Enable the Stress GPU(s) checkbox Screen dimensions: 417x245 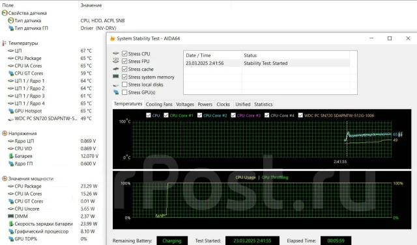tap(124, 92)
